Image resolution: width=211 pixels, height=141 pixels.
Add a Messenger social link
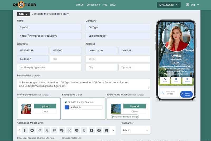point(32,130)
